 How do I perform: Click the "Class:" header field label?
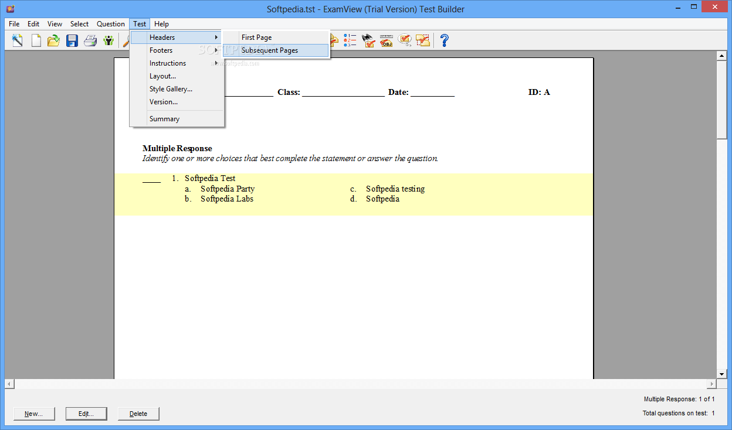[x=289, y=92]
